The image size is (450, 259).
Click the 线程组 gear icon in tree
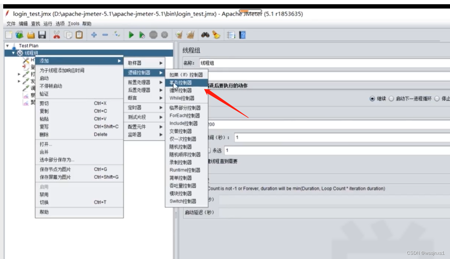(20, 53)
